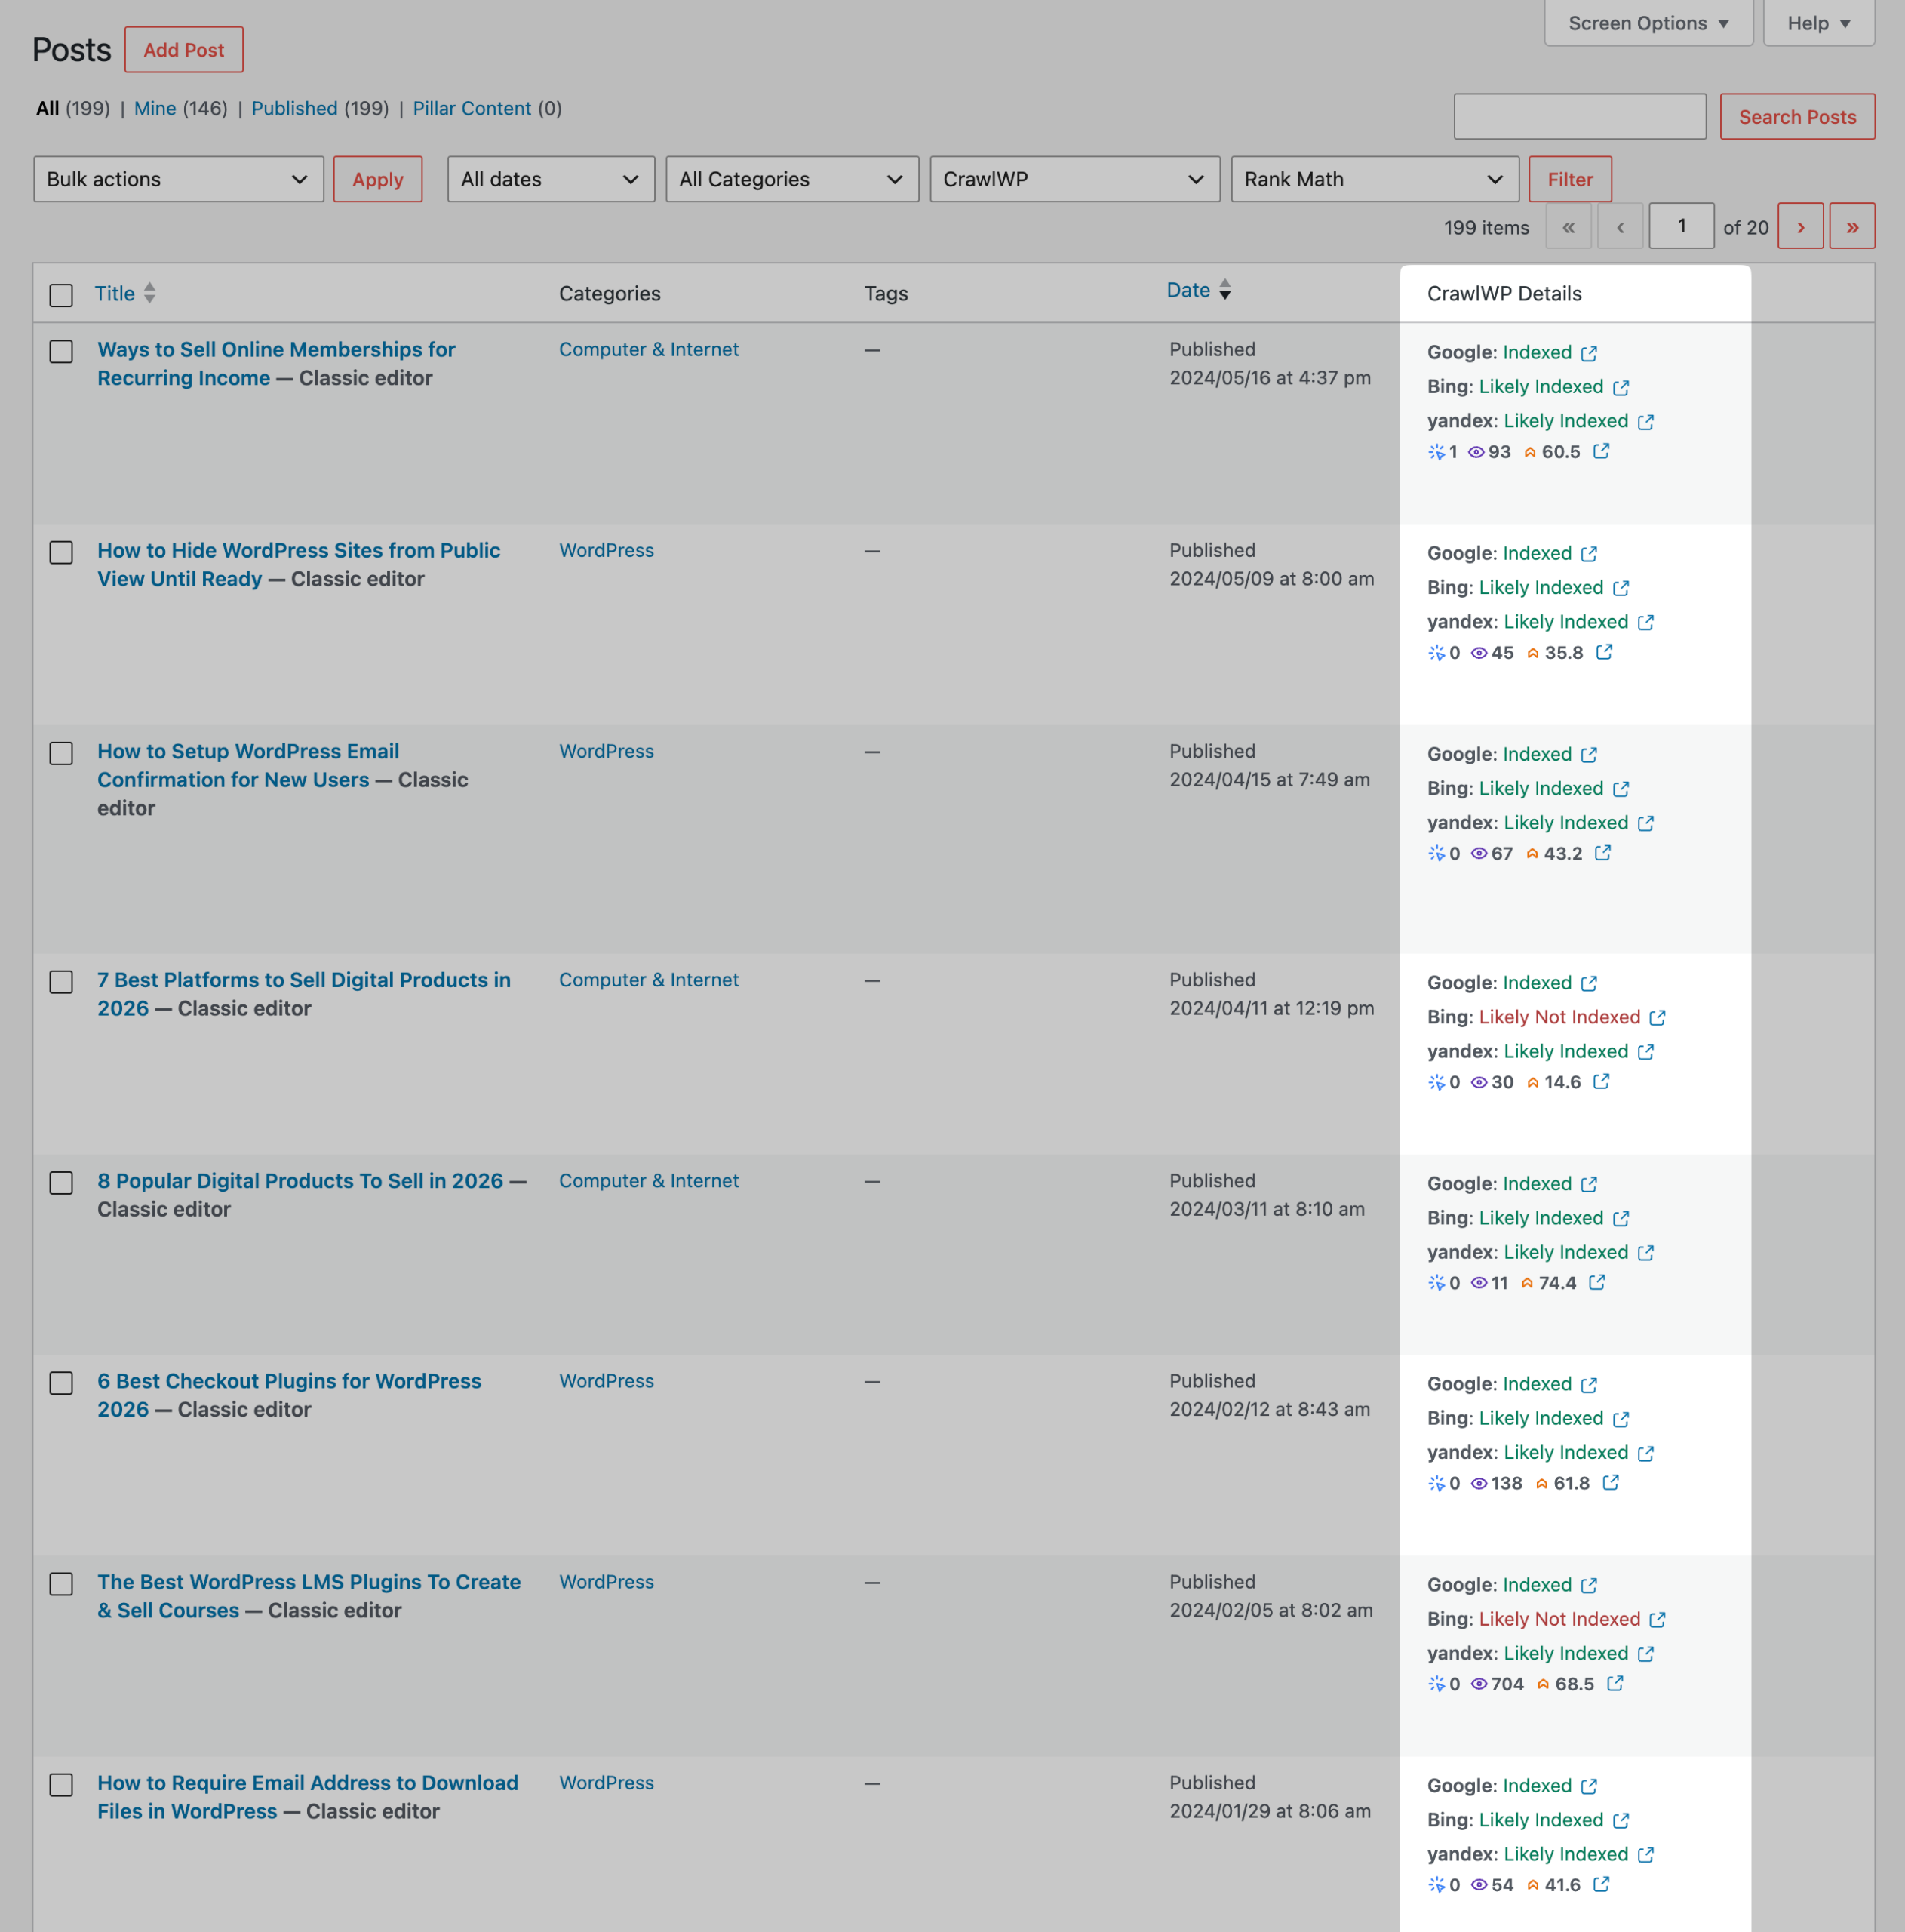Click Bing Likely Not Indexed for LMS Plugins row

(x=1559, y=1619)
